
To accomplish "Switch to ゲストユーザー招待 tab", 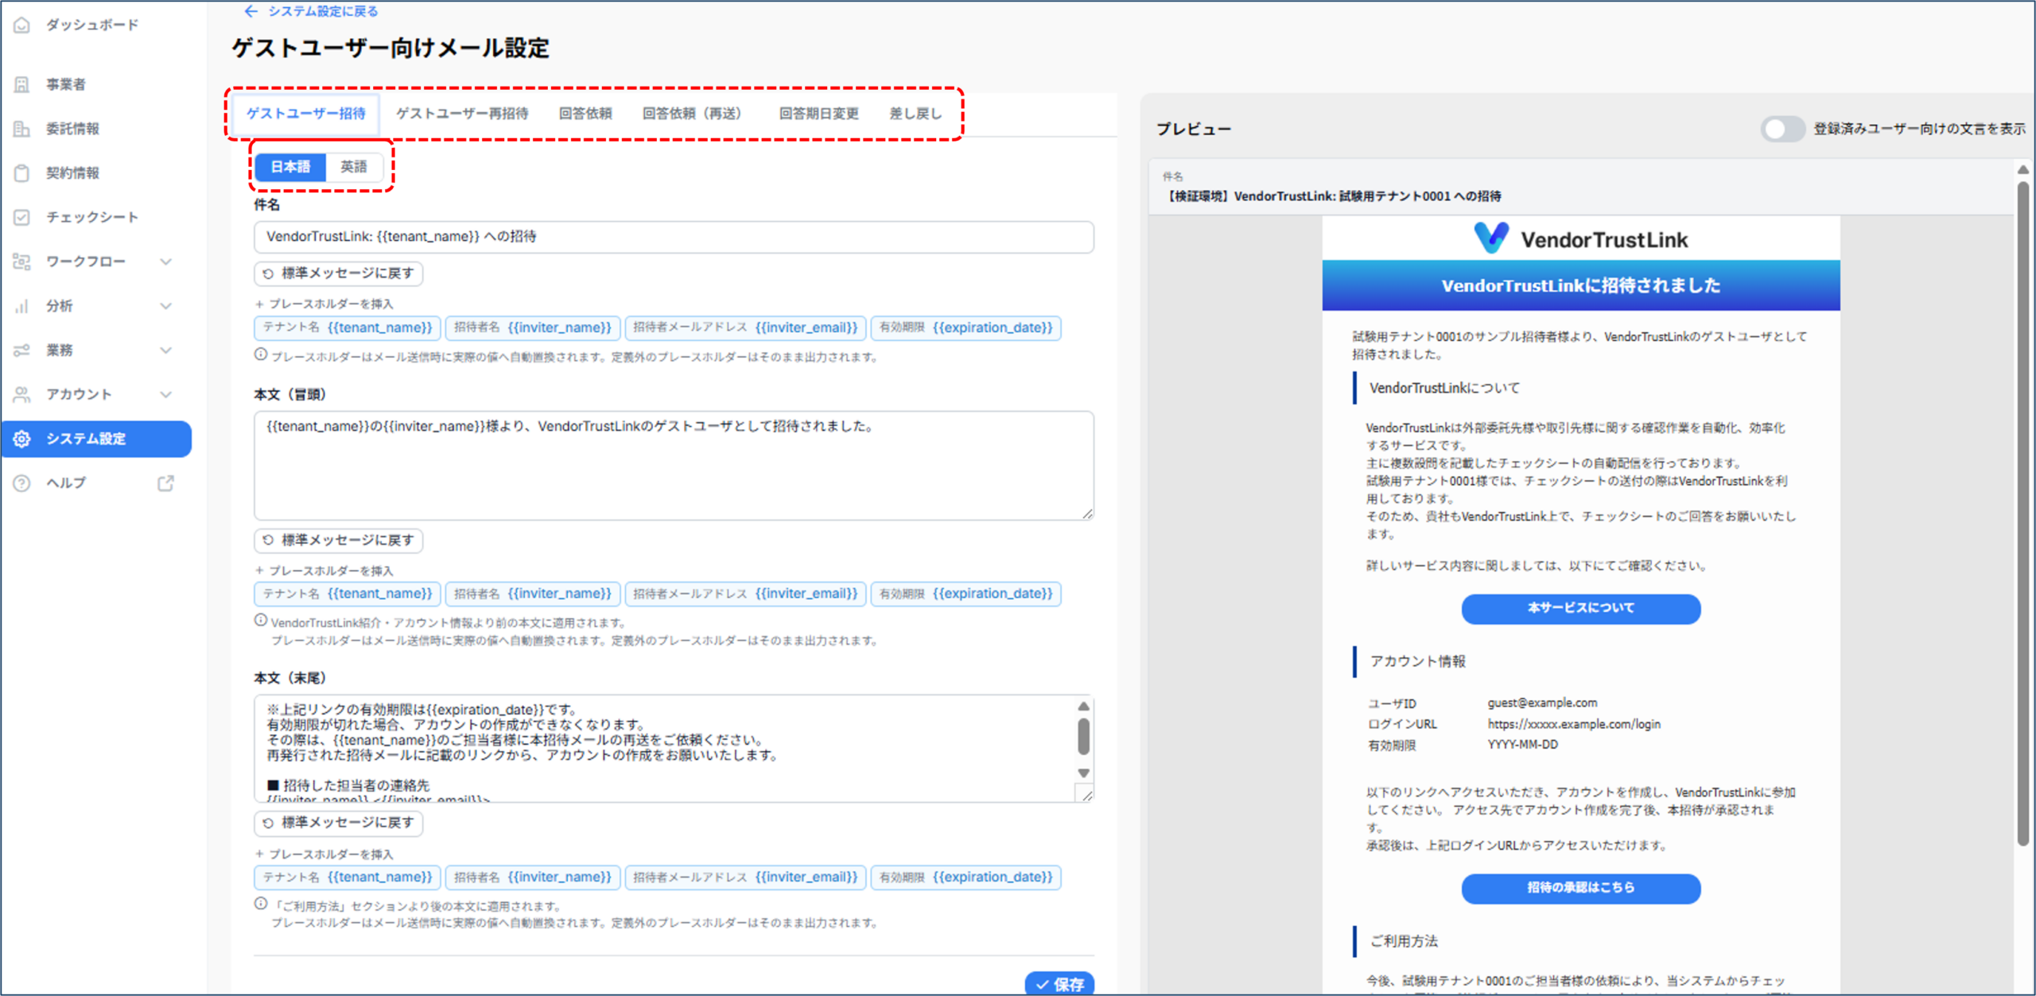I will [x=305, y=114].
